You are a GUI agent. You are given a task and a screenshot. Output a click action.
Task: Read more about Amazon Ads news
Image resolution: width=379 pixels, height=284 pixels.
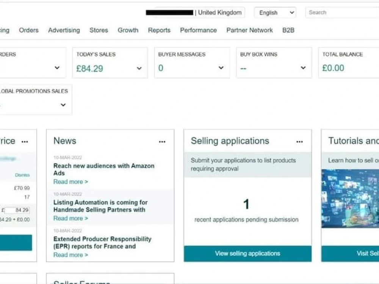point(70,182)
